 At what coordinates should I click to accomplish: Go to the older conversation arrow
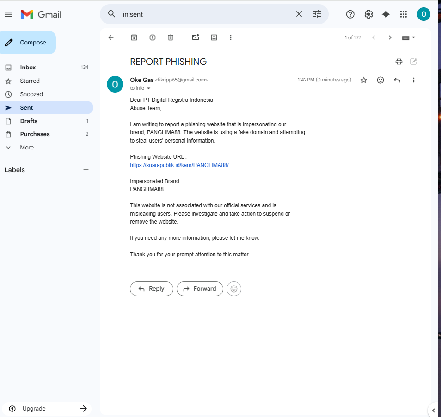(x=390, y=37)
